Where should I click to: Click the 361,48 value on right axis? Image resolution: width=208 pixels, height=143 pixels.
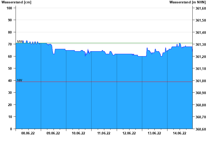tap(201, 32)
